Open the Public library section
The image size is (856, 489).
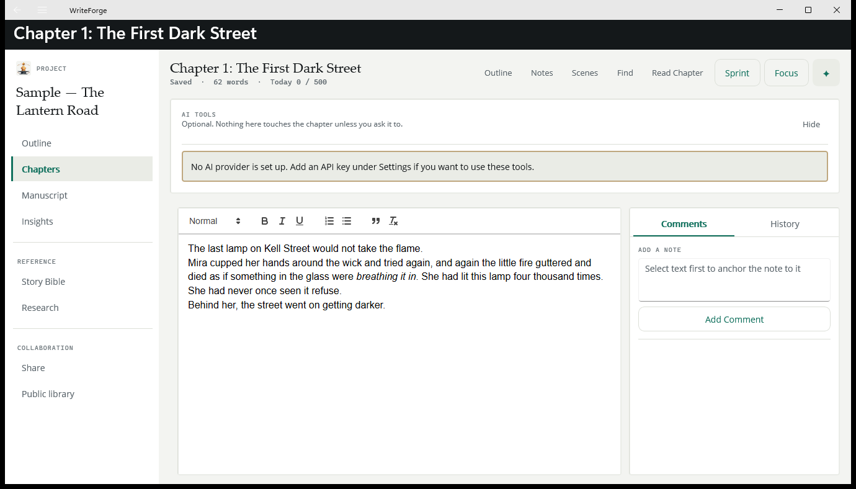click(82, 394)
